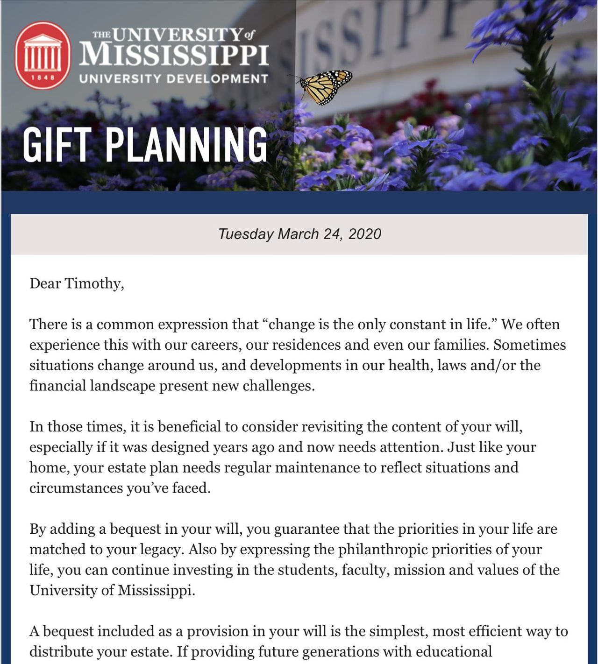Click the University of Mississippi wordmark
Screen dimensions: 598x664
pos(174,47)
